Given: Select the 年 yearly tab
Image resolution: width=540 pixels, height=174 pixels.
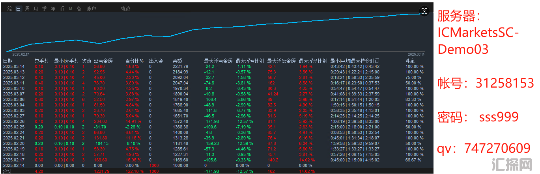Looking at the screenshot, I should pyautogui.click(x=53, y=9).
